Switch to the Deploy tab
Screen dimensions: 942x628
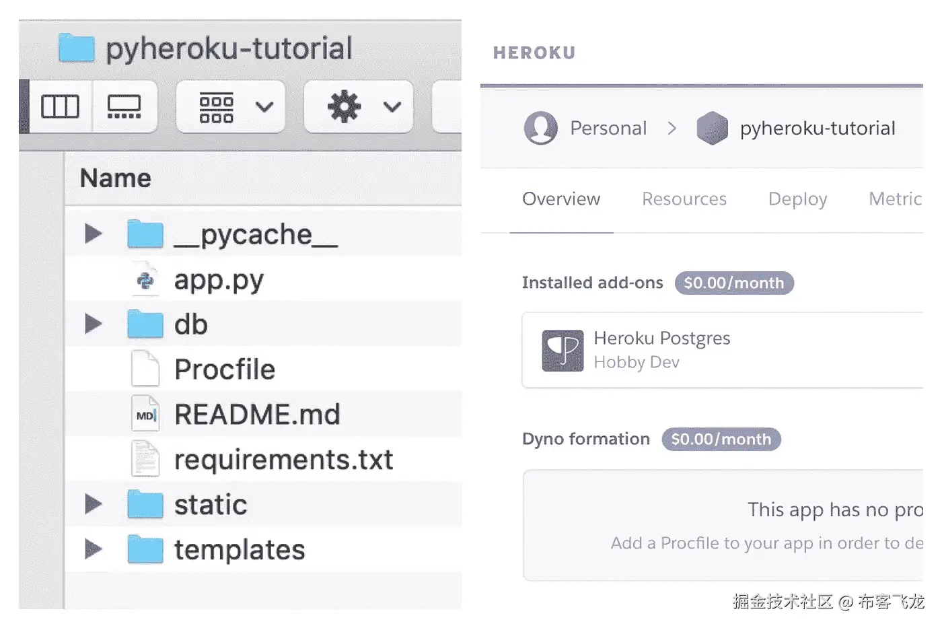(x=797, y=200)
